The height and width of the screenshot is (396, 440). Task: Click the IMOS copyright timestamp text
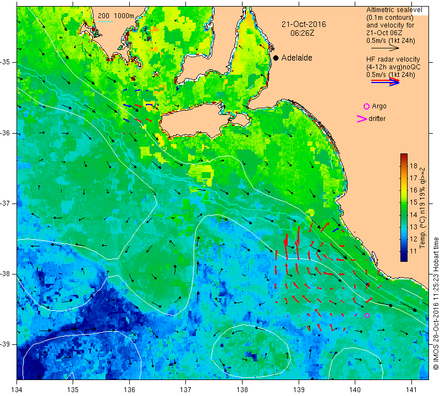point(436,304)
